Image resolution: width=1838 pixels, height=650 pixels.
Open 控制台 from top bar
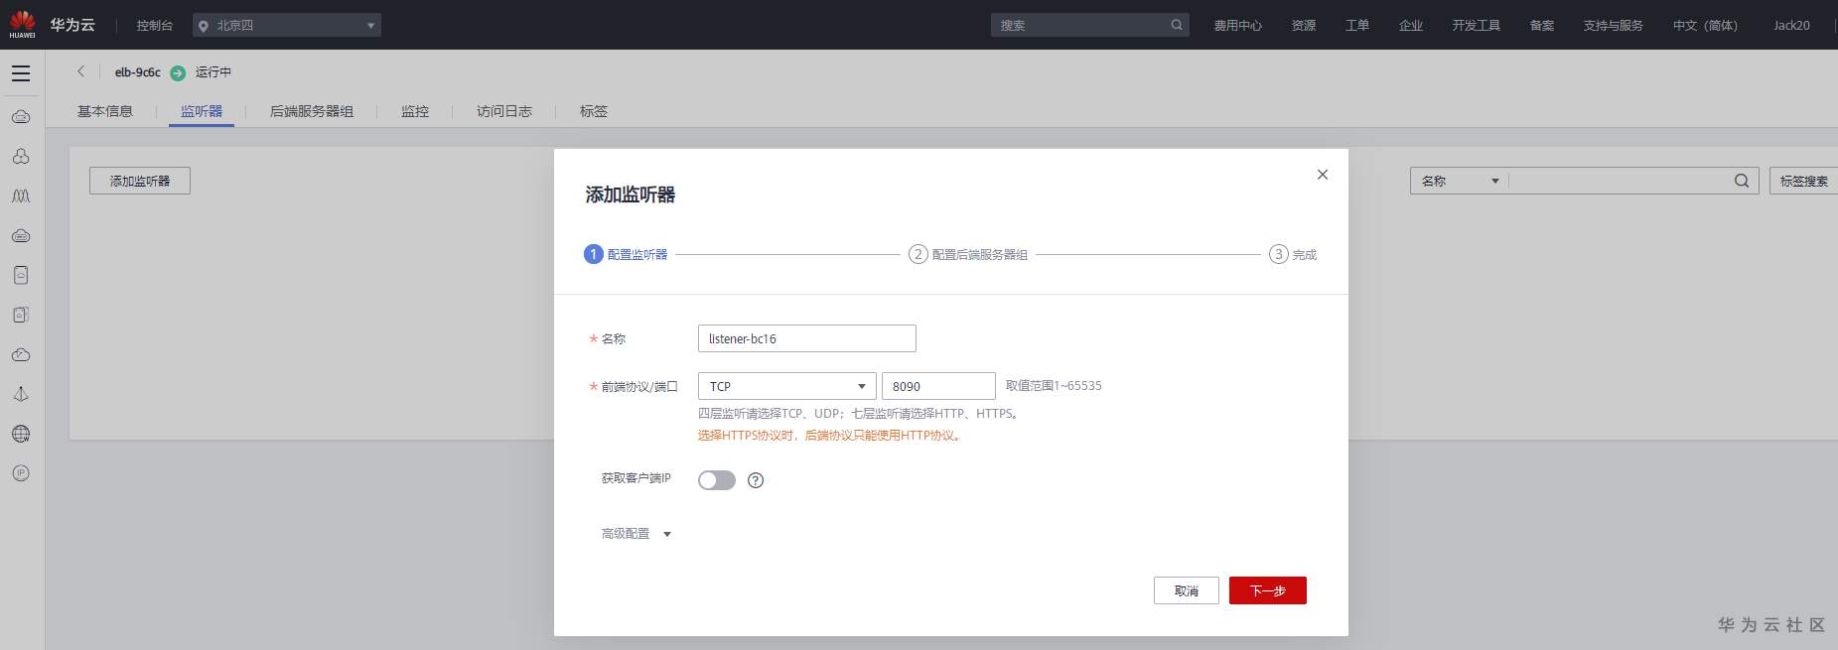point(155,25)
